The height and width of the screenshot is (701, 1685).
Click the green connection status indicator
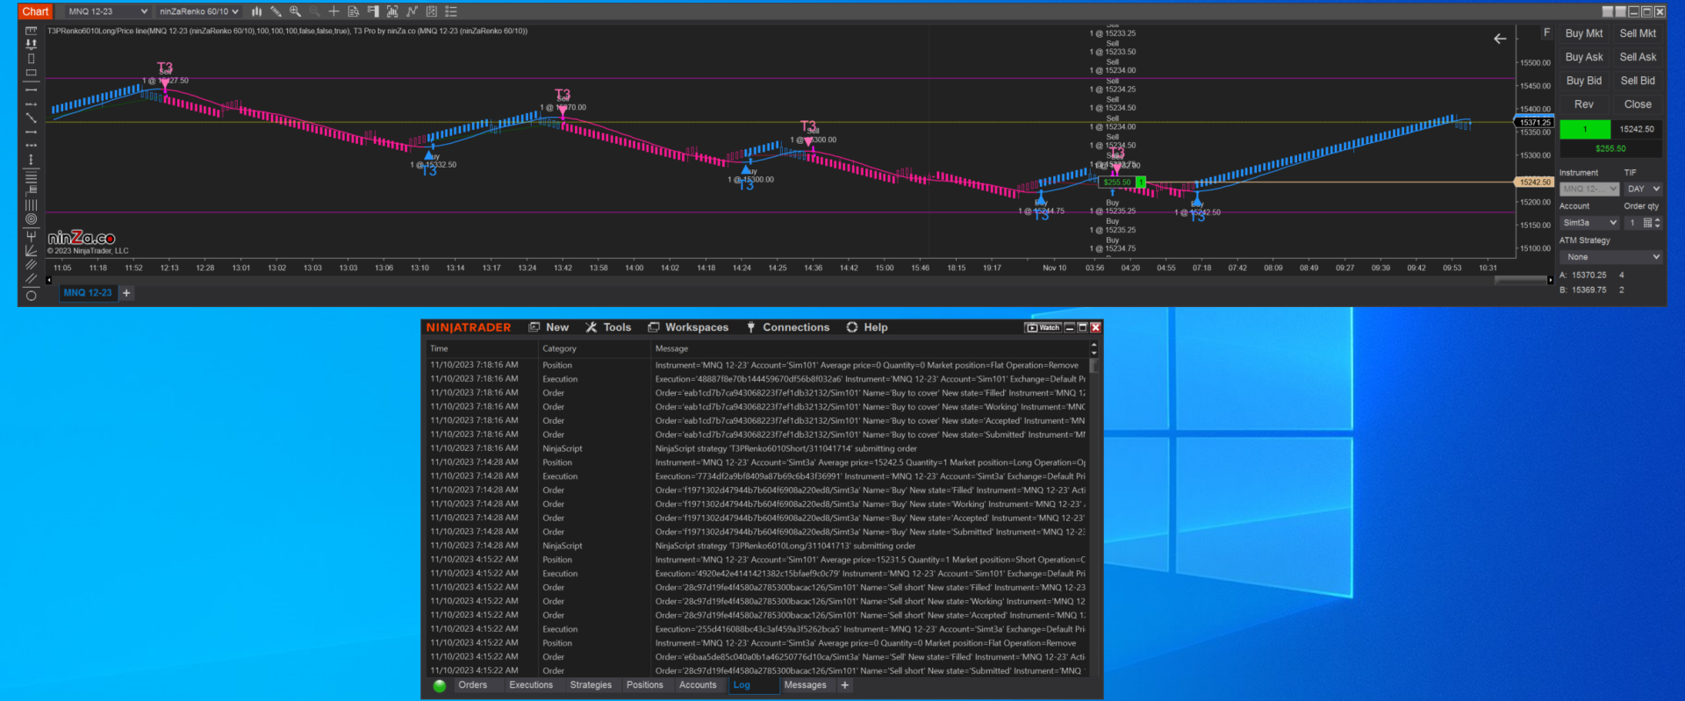440,686
